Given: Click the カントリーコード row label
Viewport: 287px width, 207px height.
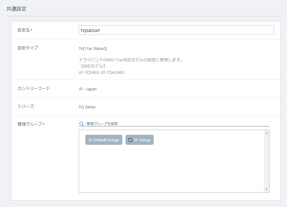Looking at the screenshot, I should [34, 88].
